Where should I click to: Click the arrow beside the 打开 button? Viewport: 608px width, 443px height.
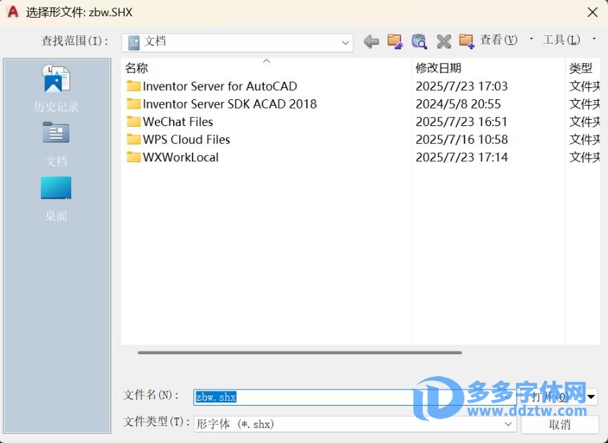click(x=592, y=397)
